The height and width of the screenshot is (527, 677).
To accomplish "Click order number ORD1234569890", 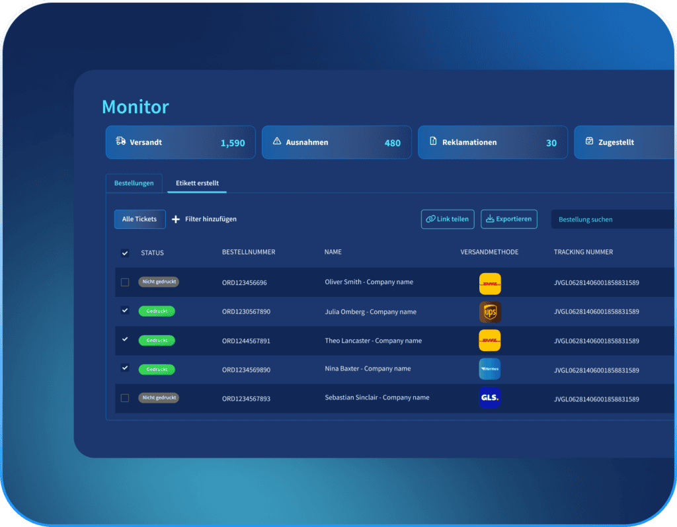I will pyautogui.click(x=246, y=370).
